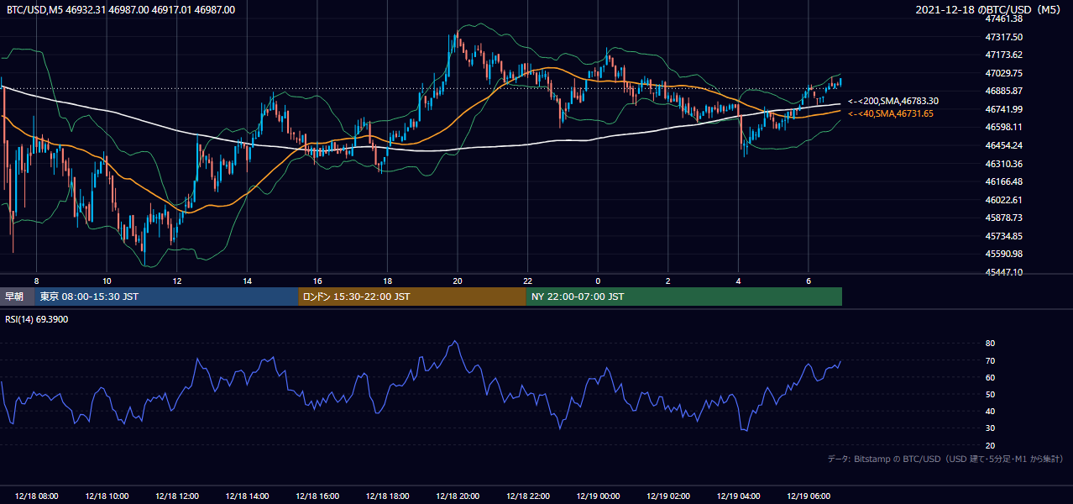
Task: Click hour tick 16 on price chart axis
Action: click(x=317, y=281)
